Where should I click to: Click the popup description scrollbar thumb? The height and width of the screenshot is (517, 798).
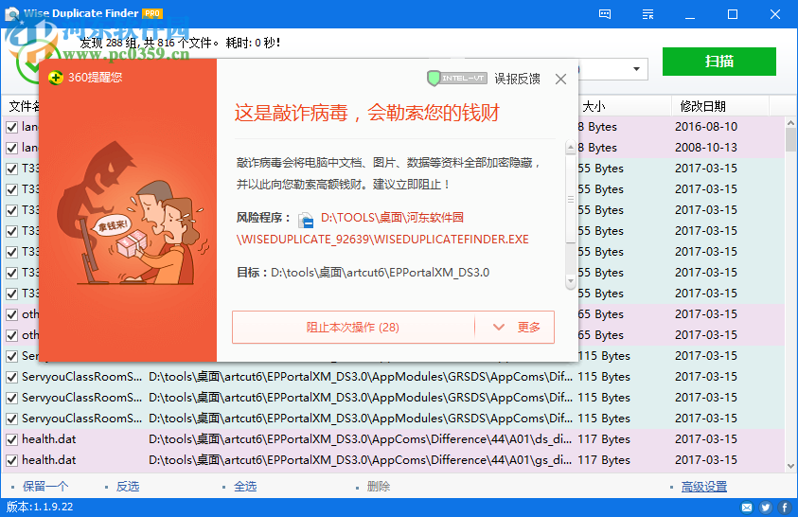[x=571, y=200]
